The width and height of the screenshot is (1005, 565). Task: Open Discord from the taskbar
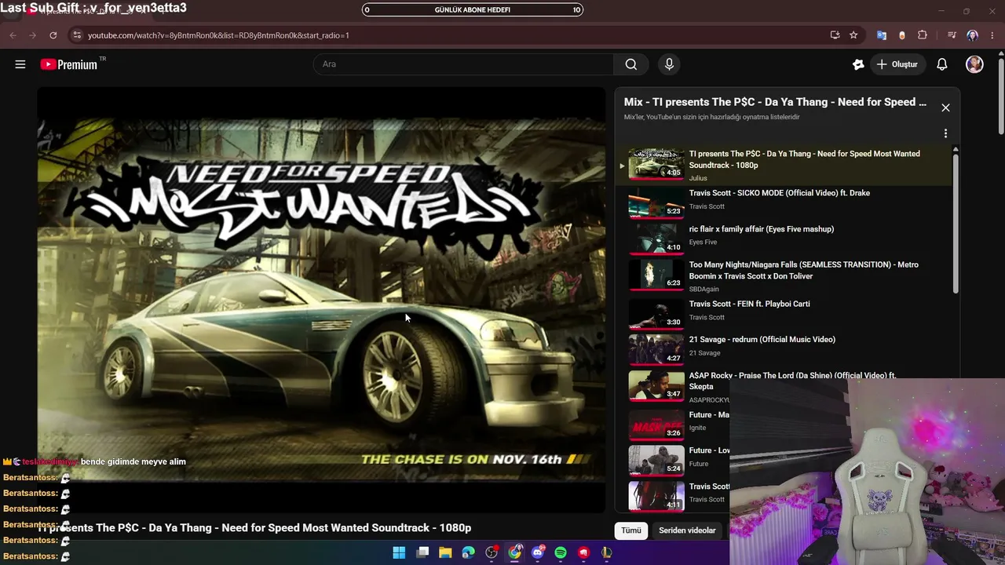(538, 552)
